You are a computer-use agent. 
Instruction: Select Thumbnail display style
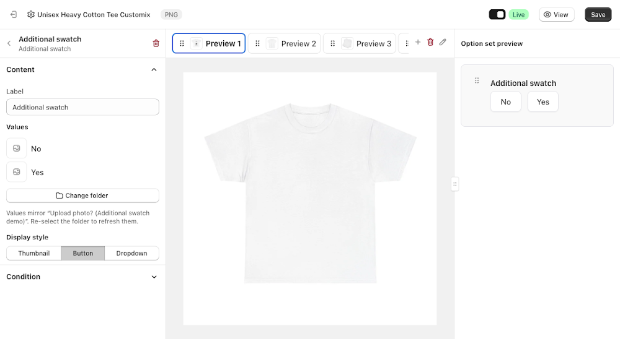tap(34, 254)
